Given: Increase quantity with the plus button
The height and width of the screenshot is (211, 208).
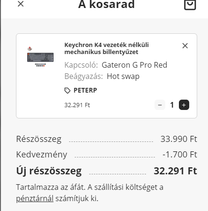Looking at the screenshot, I should (184, 105).
